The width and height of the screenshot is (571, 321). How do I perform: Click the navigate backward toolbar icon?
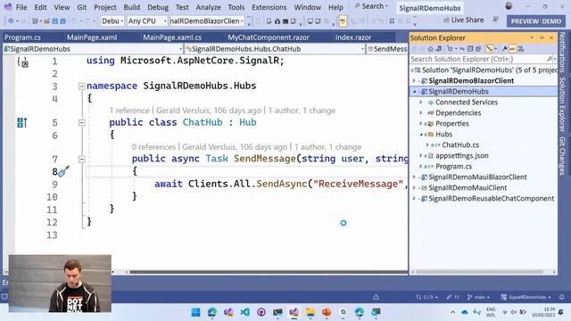12,21
